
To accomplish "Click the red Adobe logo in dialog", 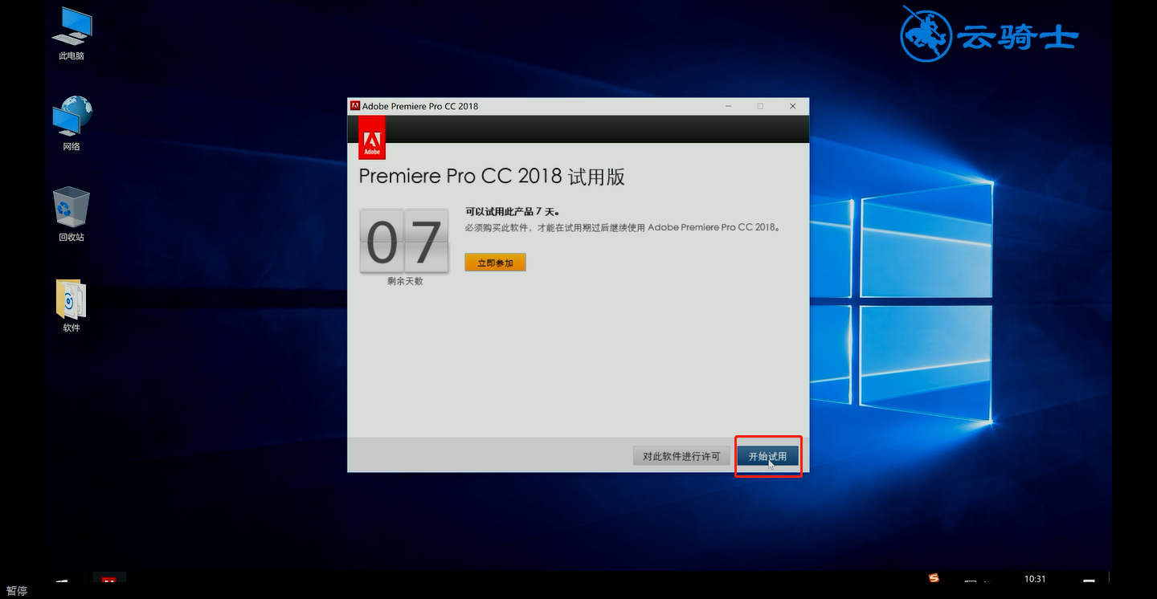I will point(372,137).
